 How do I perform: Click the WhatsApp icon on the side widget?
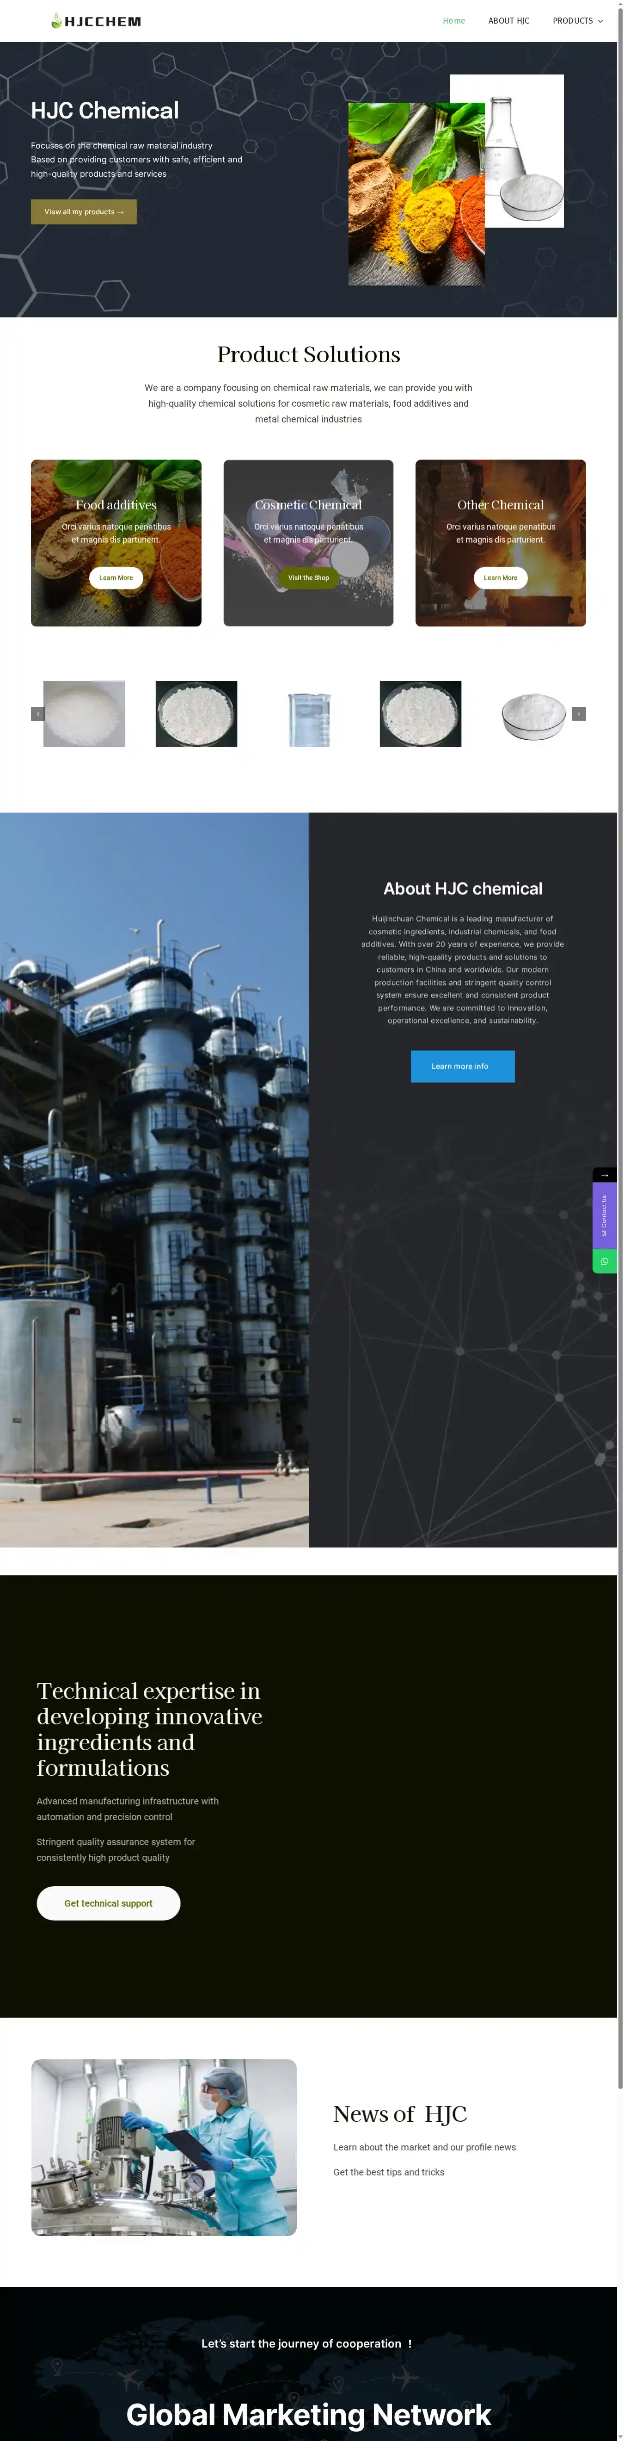[x=604, y=1261]
